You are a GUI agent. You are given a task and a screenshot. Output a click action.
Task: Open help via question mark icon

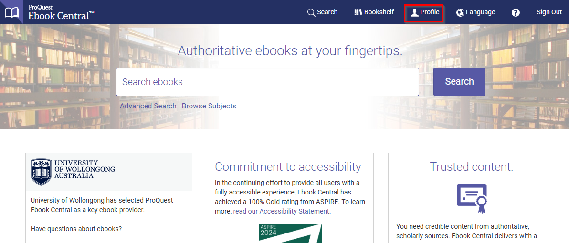point(516,12)
